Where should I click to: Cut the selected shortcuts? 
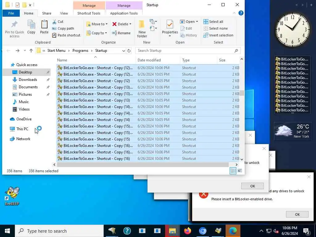pyautogui.click(x=58, y=22)
